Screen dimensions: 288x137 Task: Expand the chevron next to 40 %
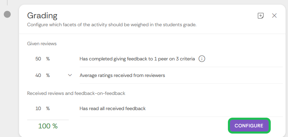pos(70,75)
